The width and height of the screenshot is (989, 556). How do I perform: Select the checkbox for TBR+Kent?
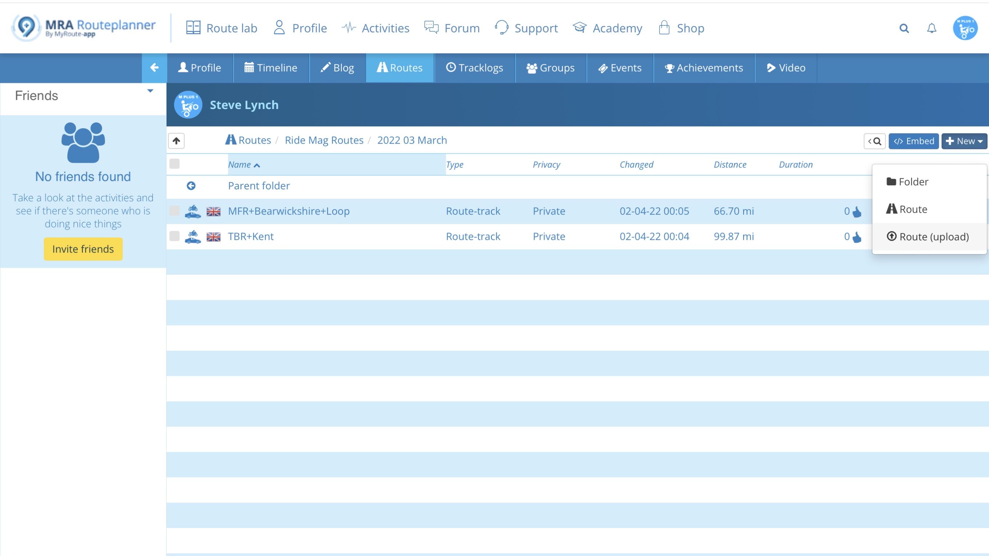click(x=175, y=236)
